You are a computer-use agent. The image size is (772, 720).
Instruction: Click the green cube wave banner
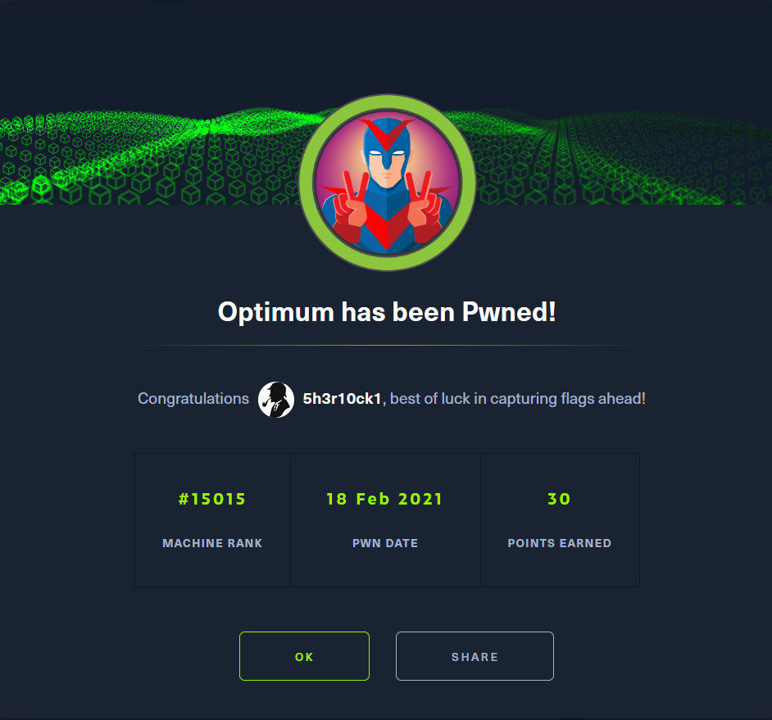click(148, 157)
